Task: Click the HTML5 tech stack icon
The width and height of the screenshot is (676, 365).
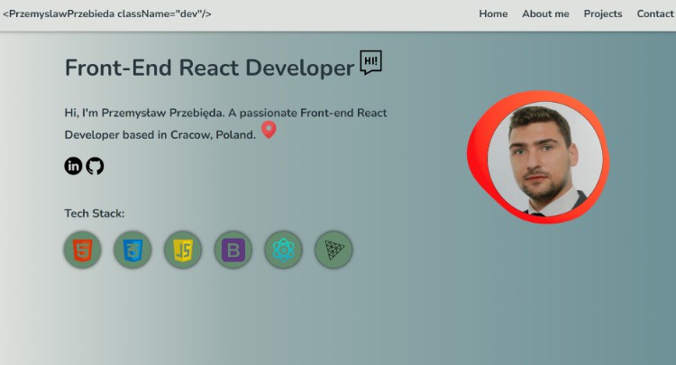Action: (x=83, y=250)
